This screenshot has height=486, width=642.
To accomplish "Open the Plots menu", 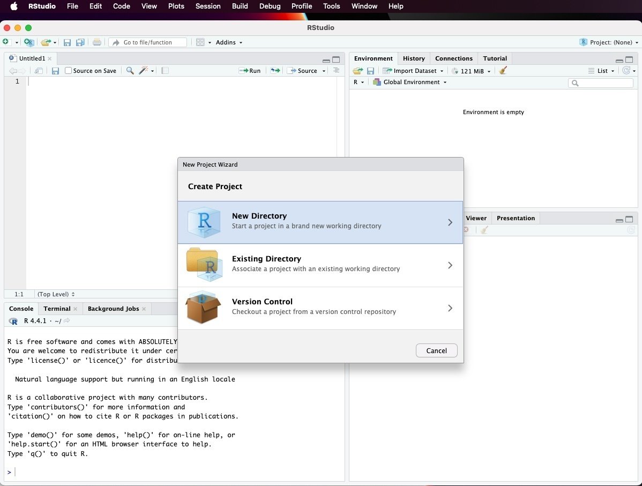I will (176, 6).
